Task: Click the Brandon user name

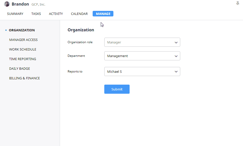Action: pos(20,4)
